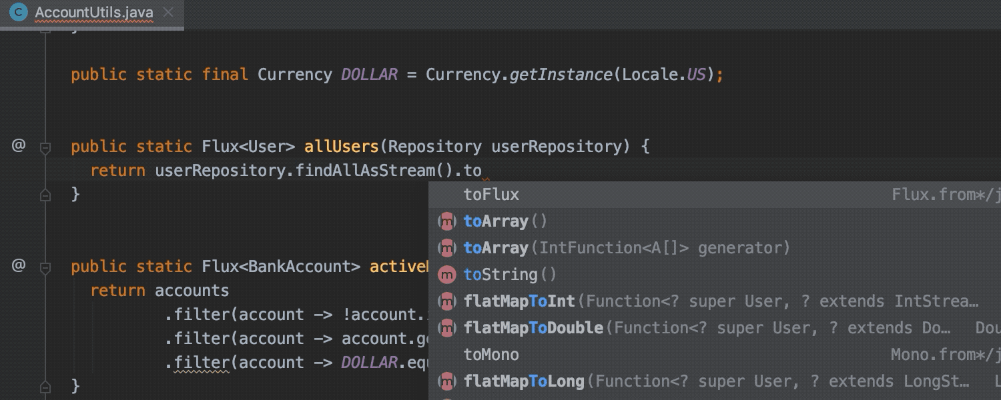Image resolution: width=1001 pixels, height=400 pixels.
Task: Click findAllAsStream() in the return statement
Action: coord(374,171)
